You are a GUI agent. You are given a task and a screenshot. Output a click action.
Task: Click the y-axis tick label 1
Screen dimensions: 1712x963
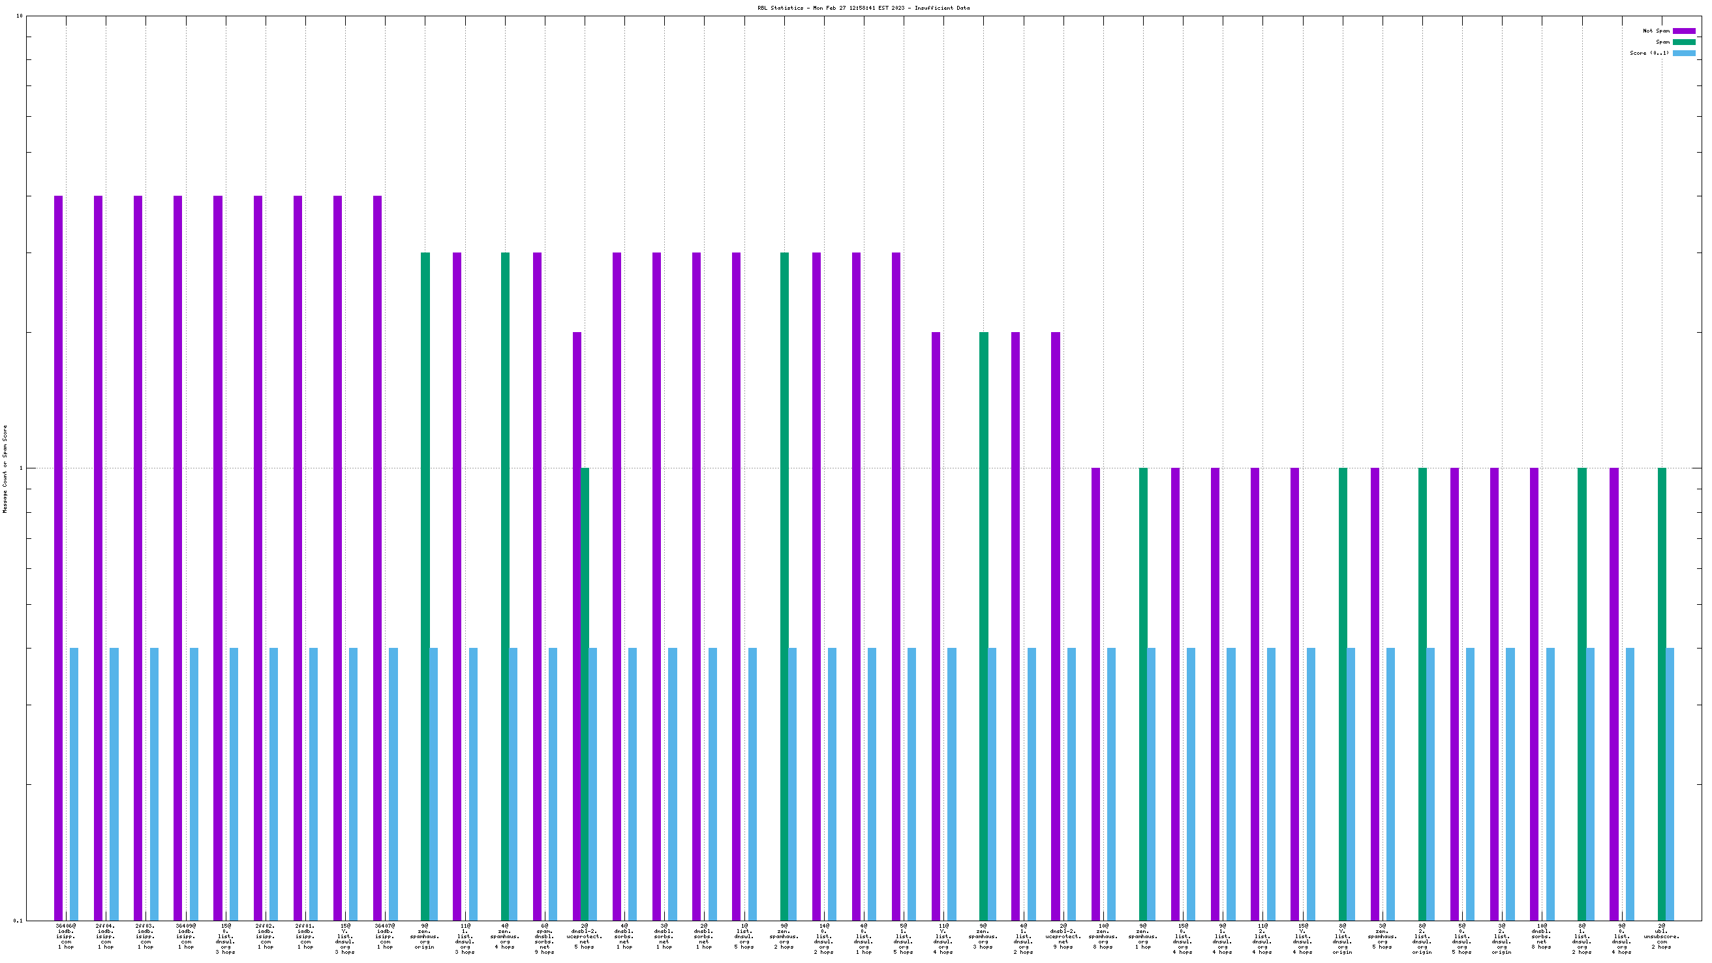21,468
